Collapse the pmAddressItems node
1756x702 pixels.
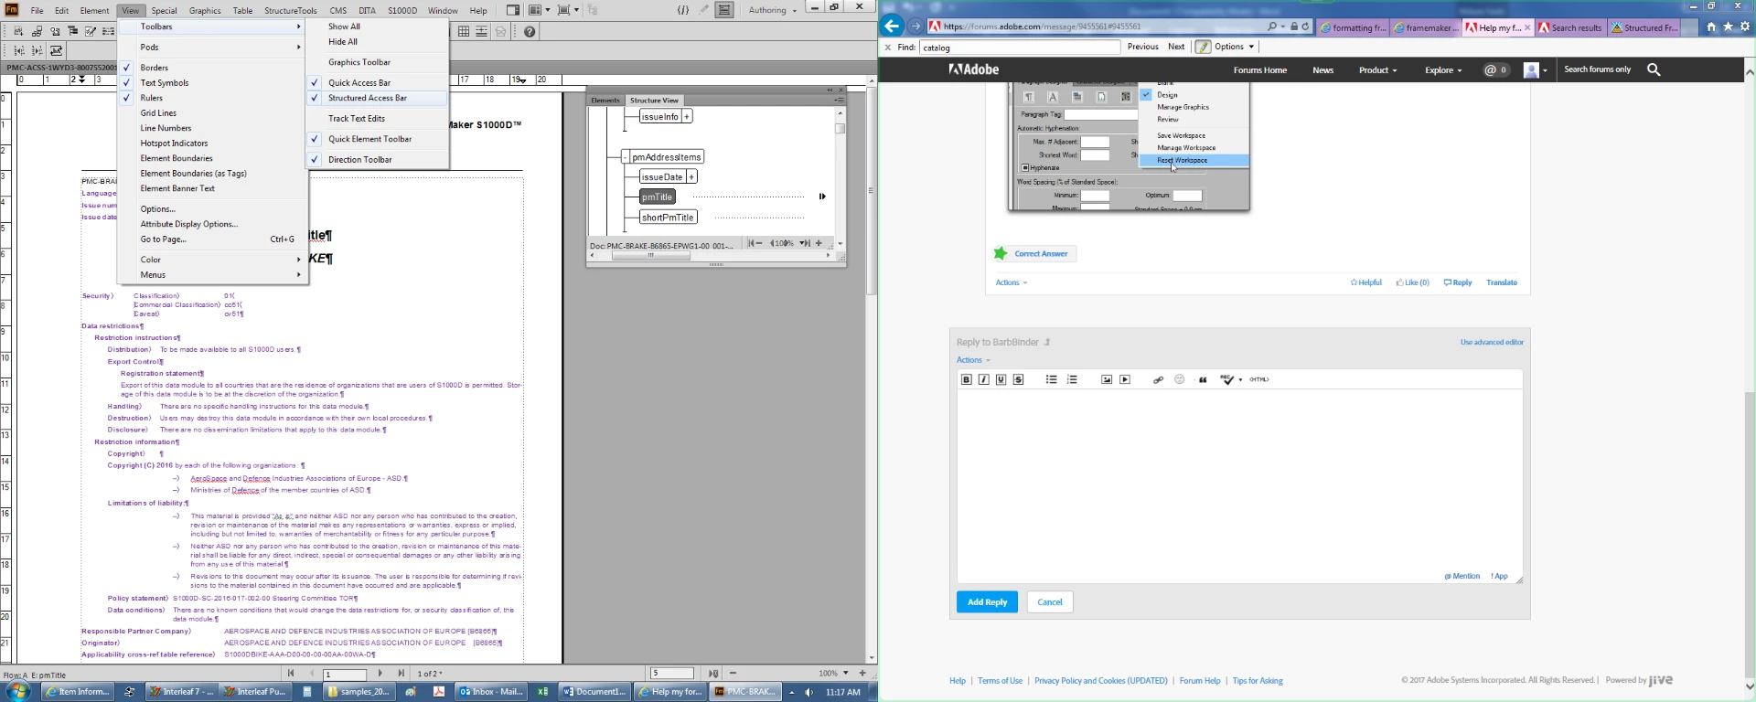626,158
